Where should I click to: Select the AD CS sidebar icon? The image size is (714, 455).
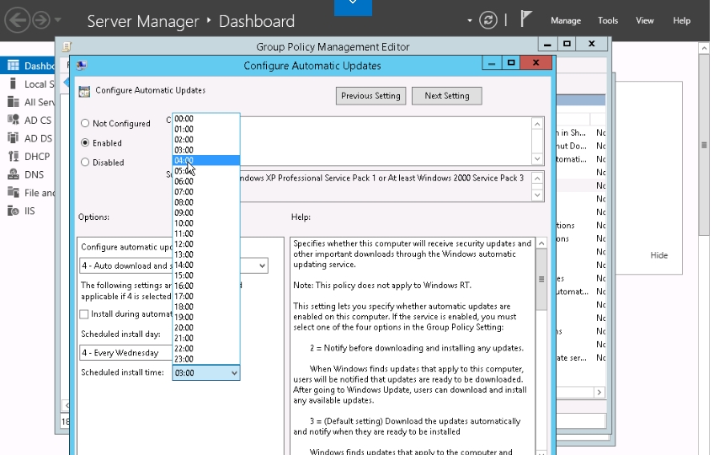(x=13, y=120)
